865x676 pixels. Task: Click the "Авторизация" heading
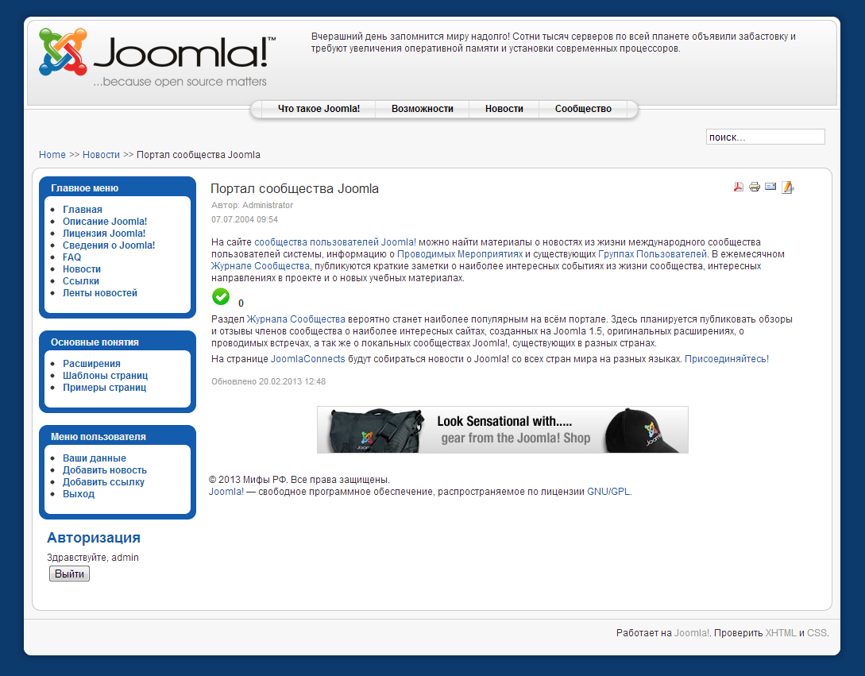[x=94, y=538]
